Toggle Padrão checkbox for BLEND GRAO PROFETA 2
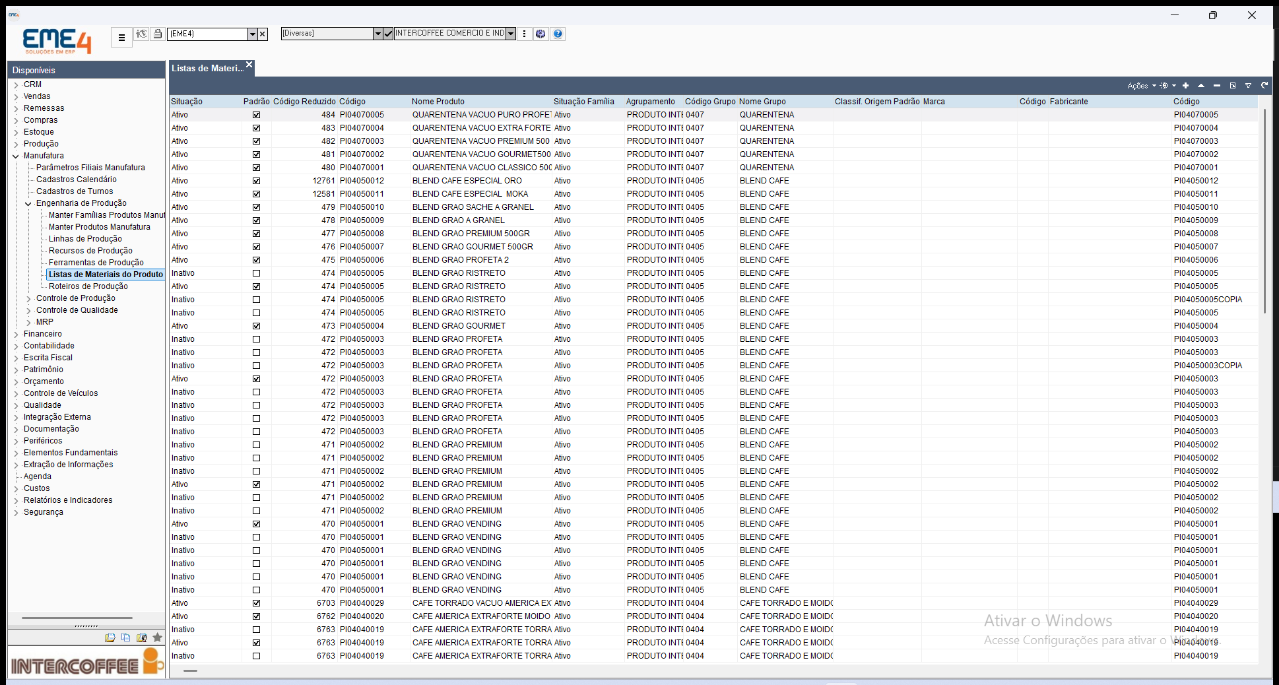Screen dimensions: 1279x685 tap(256, 260)
